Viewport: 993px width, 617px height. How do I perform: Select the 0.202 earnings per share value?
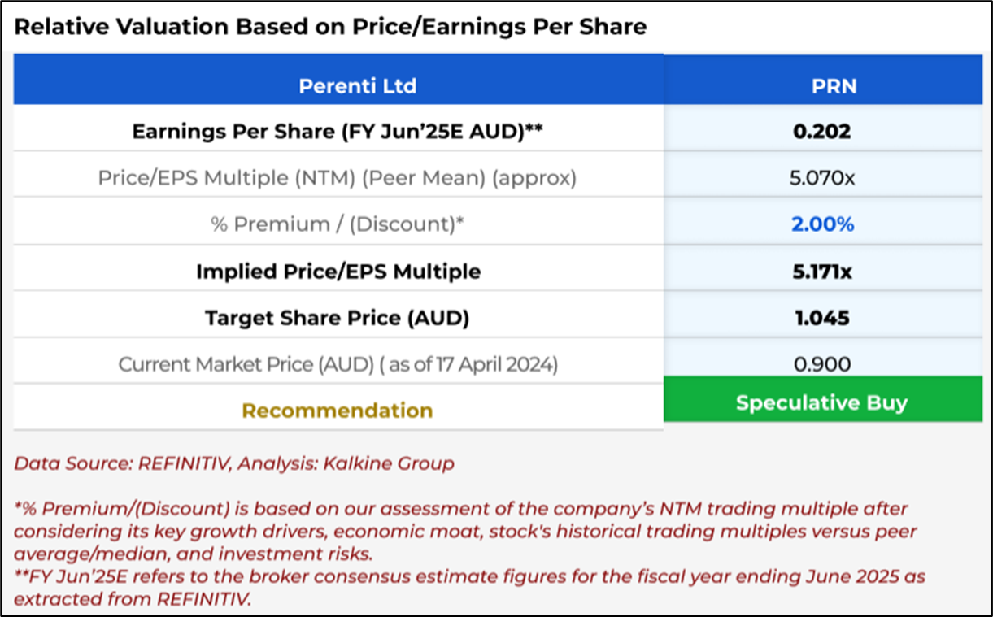pyautogui.click(x=822, y=131)
